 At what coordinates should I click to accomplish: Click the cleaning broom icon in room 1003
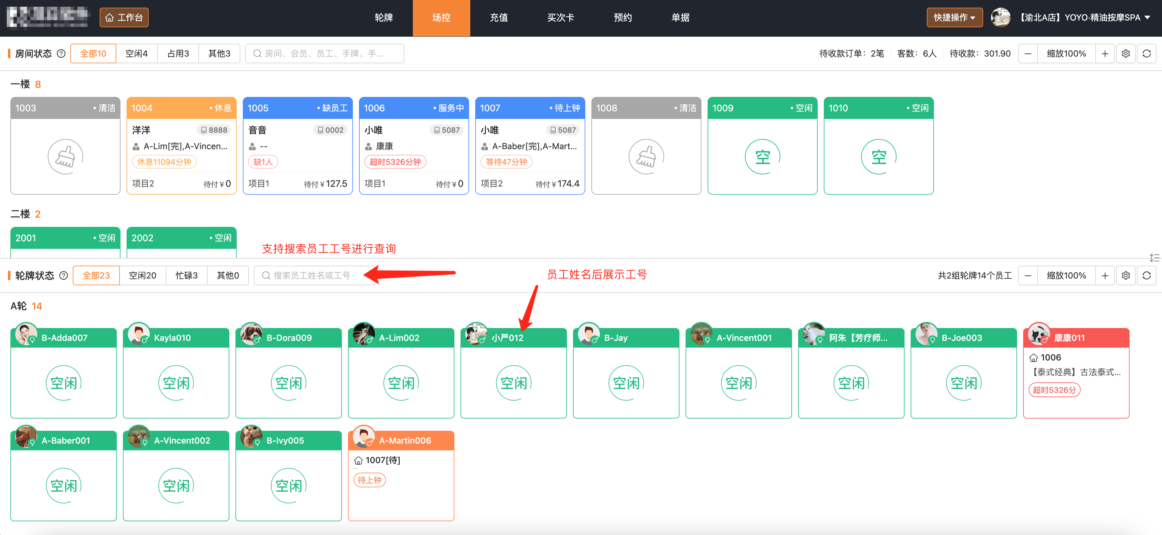65,157
